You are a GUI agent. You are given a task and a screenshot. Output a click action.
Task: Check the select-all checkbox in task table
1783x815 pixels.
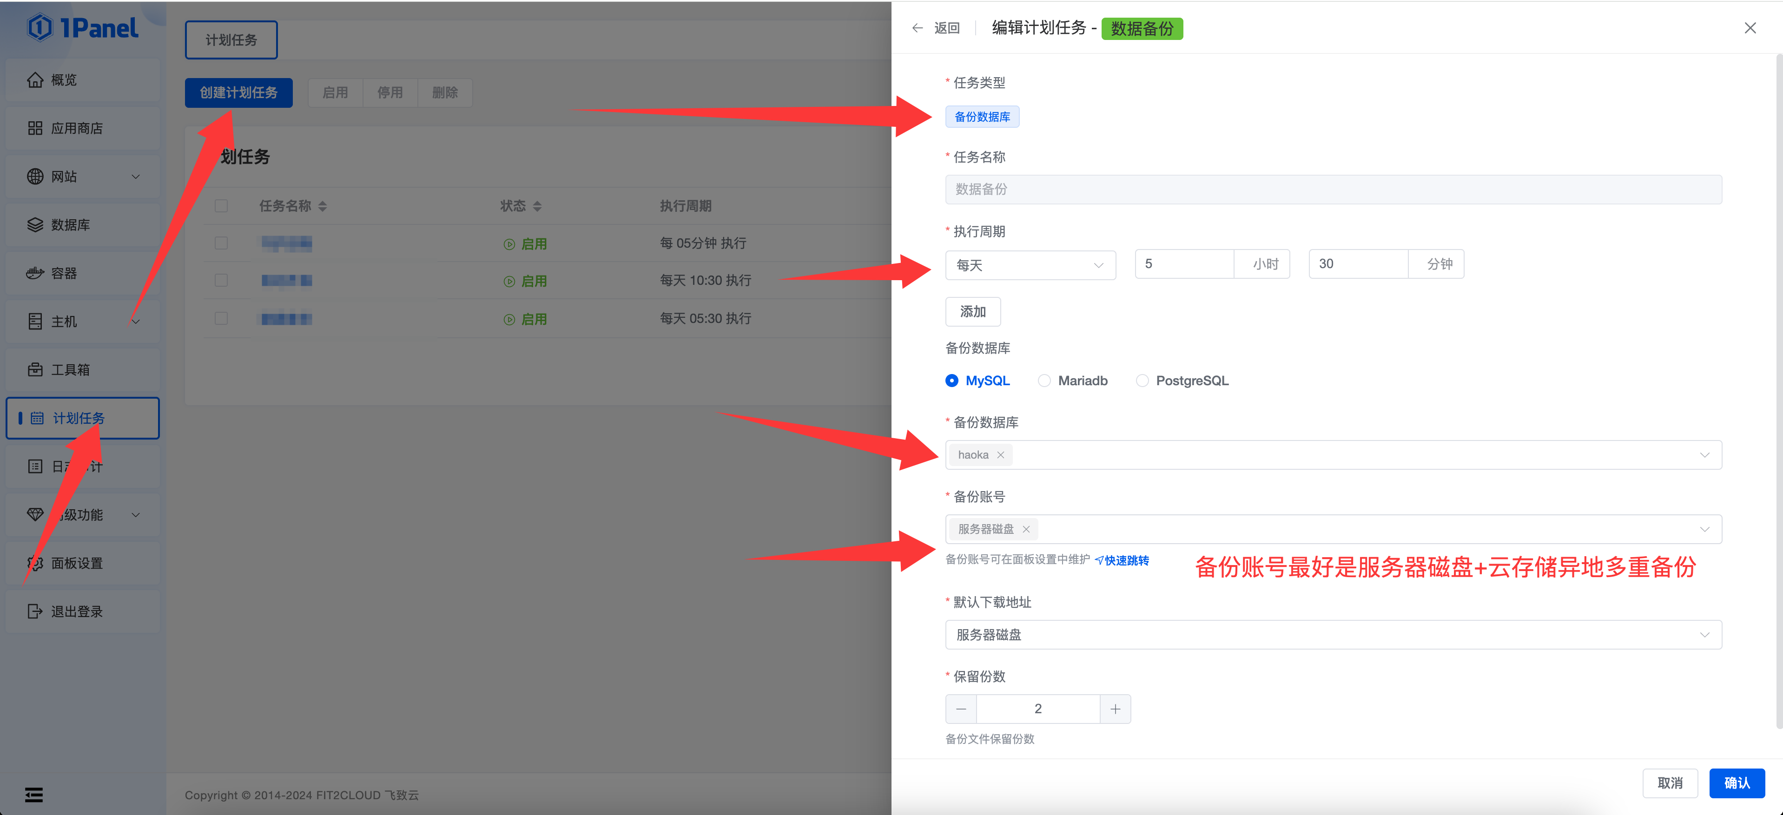click(x=221, y=205)
